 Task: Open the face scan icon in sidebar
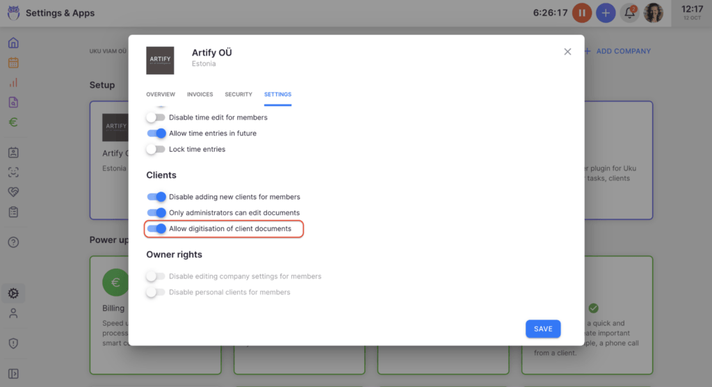(13, 173)
